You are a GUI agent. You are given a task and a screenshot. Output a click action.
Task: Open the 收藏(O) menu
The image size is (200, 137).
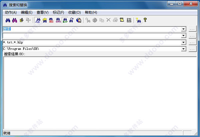[74, 13]
